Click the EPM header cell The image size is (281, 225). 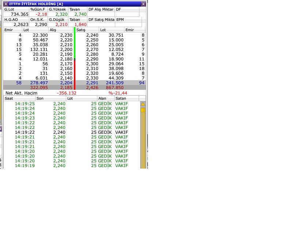[128, 19]
